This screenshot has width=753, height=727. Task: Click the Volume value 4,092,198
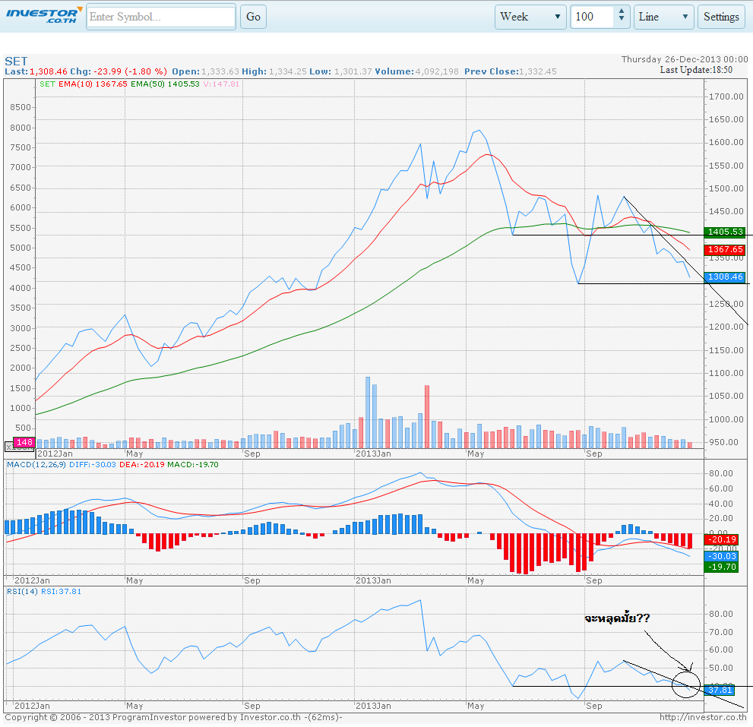[437, 71]
